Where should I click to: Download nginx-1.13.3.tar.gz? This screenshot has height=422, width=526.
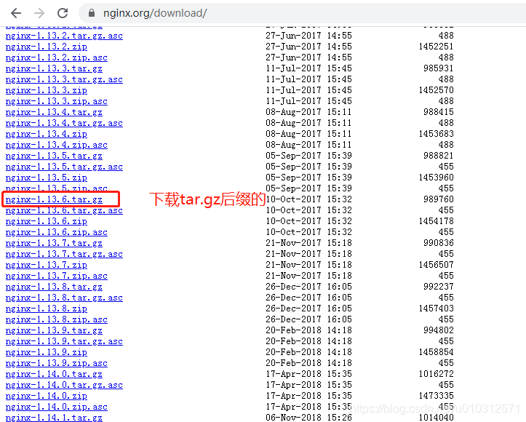[54, 68]
